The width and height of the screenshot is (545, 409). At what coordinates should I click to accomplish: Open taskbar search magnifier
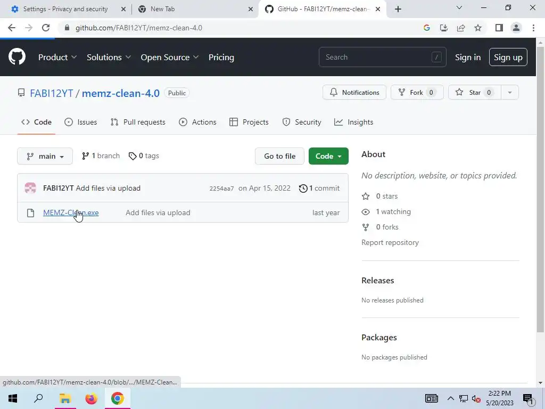(x=38, y=398)
